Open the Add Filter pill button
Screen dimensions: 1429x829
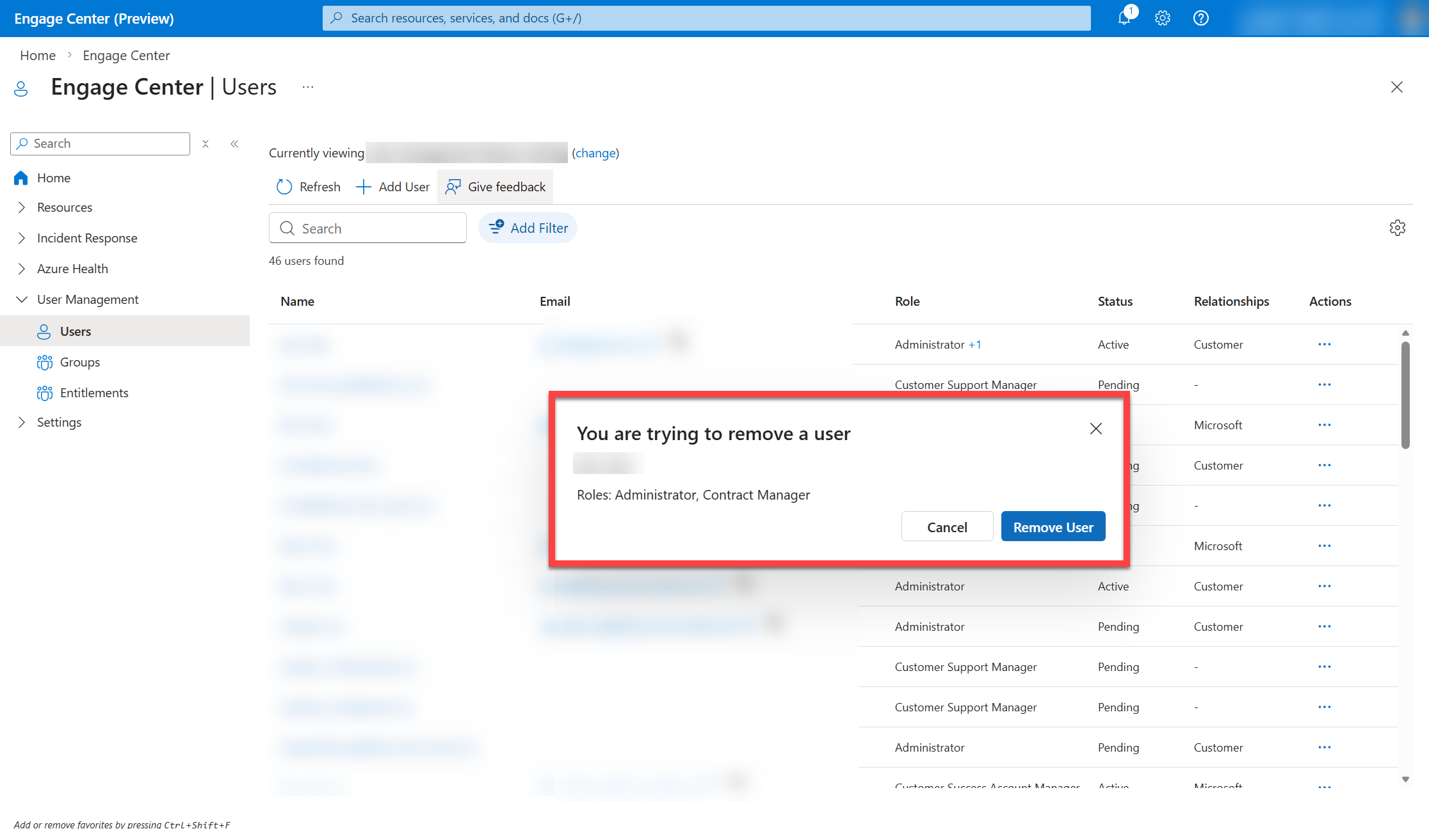528,228
